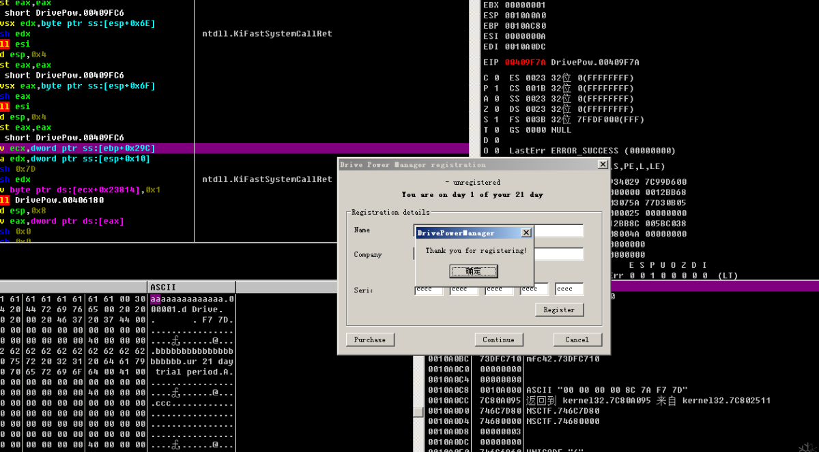Select the highlighted ecx,dword ptr ss:[ebp+0x29C] instruction

(x=234, y=148)
